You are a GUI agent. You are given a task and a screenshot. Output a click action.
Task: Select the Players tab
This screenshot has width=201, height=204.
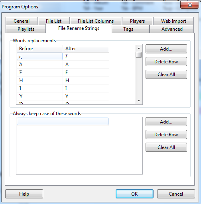(137, 21)
